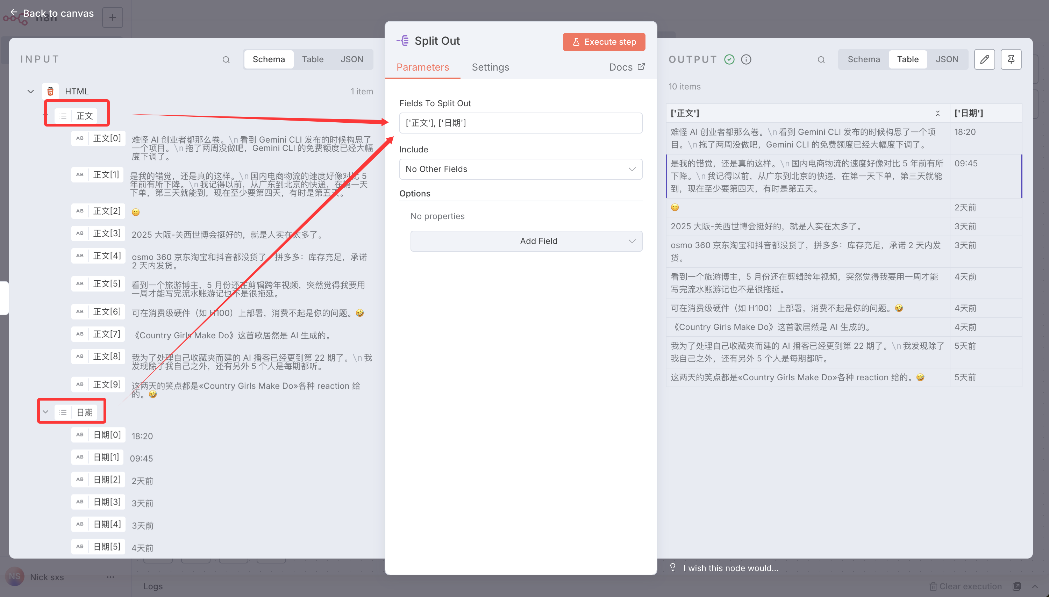Screen dimensions: 1049x597
Task: Click the Fields To Split Out input
Action: coord(520,123)
